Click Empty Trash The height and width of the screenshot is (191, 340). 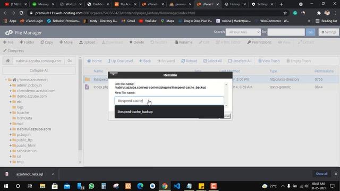coord(299,61)
